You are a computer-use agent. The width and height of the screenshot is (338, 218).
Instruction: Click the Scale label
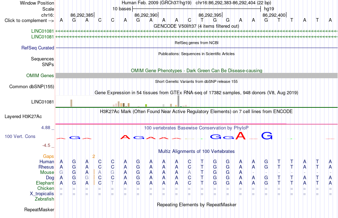48,9
